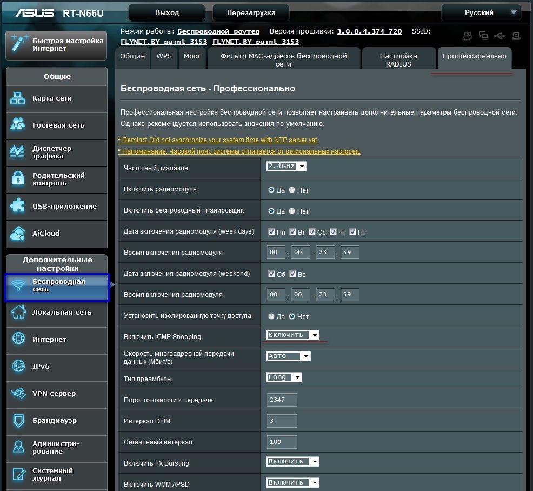Viewport: 533px width, 491px height.
Task: Open Интернет globe icon
Action: tap(18, 339)
